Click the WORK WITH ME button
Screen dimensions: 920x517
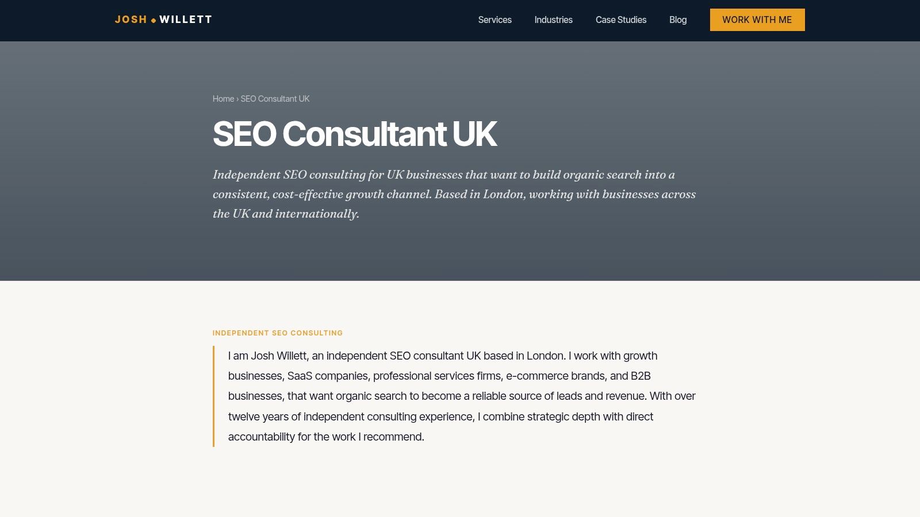pos(757,20)
